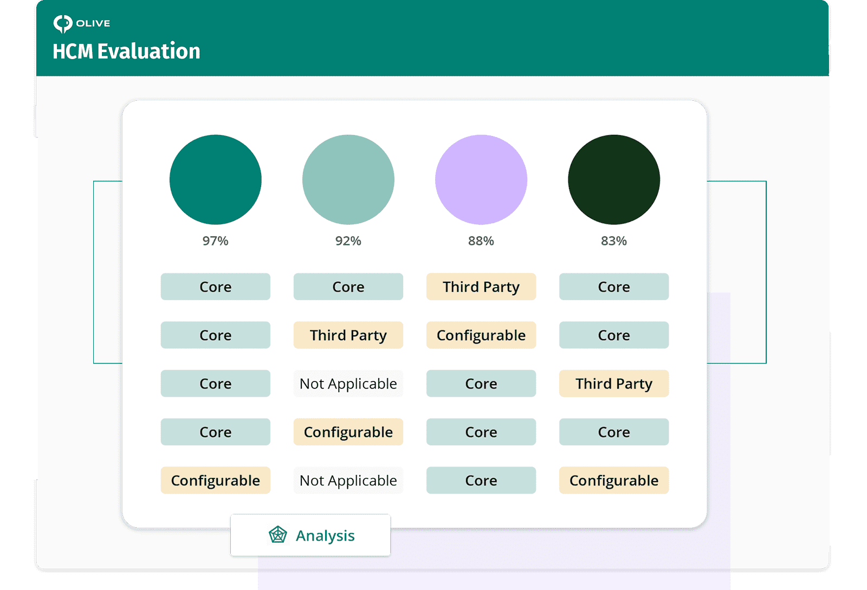The width and height of the screenshot is (867, 590).
Task: Toggle Not Applicable in the second column
Action: coord(348,383)
